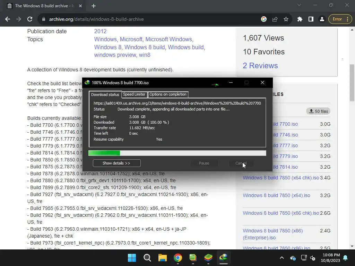
Task: Open the cloud sync tray icon
Action: (x=293, y=258)
